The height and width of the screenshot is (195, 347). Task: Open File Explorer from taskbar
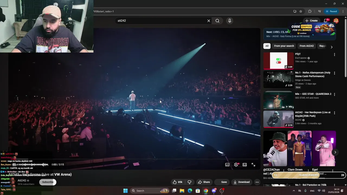tap(182, 191)
